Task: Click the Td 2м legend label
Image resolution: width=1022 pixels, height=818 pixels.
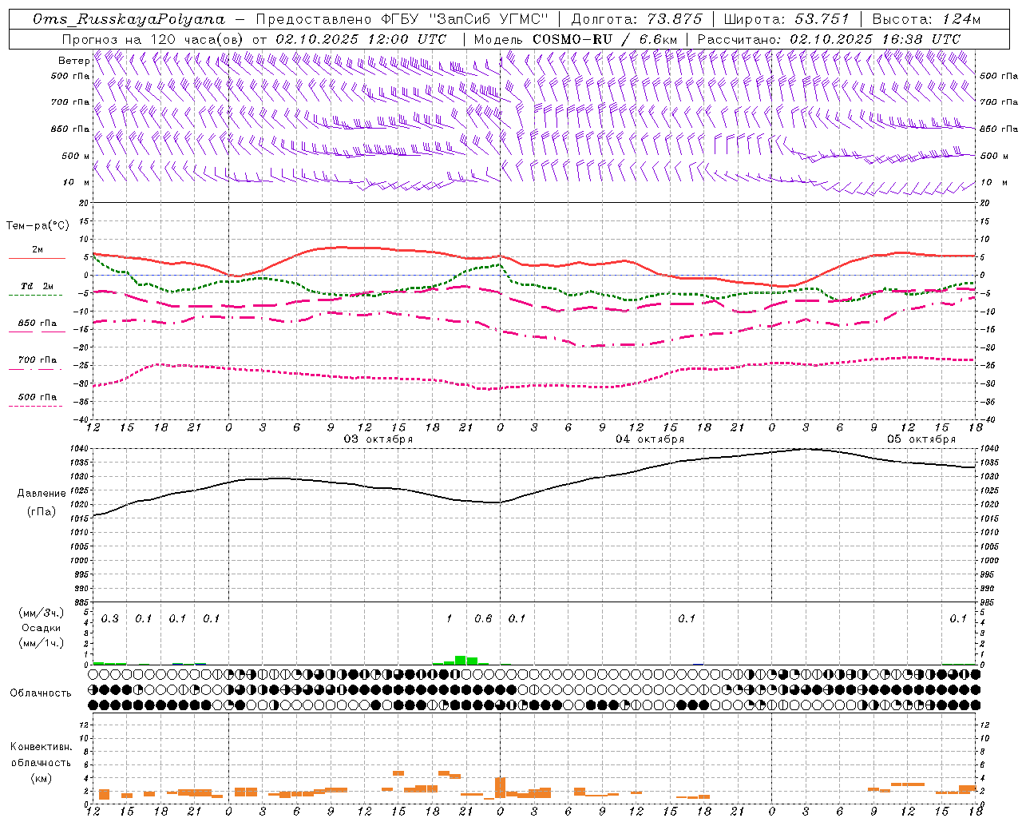Action: (x=38, y=286)
